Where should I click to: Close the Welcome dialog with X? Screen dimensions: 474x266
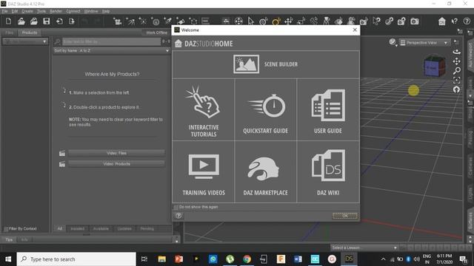coord(355,30)
